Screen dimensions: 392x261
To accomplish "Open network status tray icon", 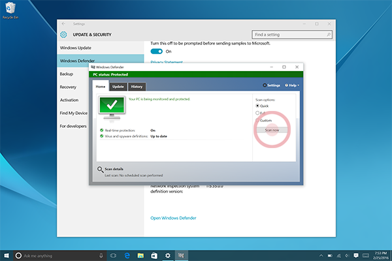I will point(338,256).
